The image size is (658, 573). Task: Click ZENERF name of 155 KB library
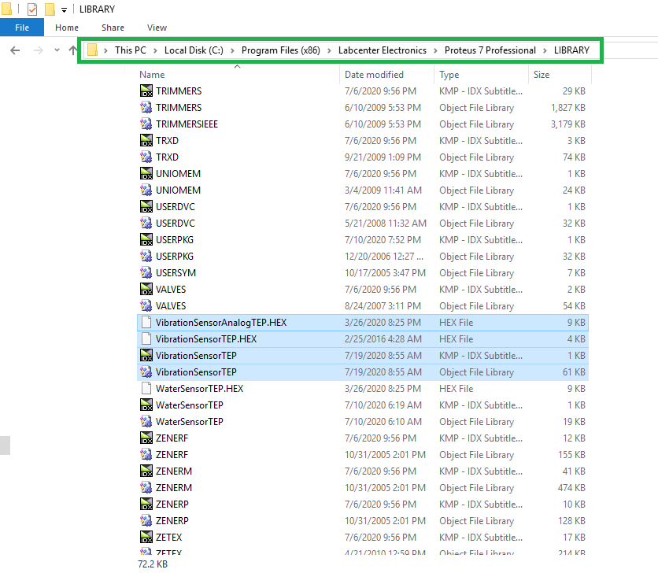pos(172,455)
